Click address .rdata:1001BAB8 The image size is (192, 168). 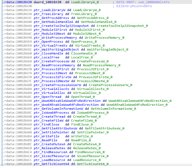[17, 140]
